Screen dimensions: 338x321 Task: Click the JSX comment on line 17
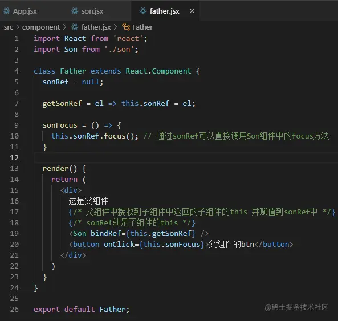202,212
